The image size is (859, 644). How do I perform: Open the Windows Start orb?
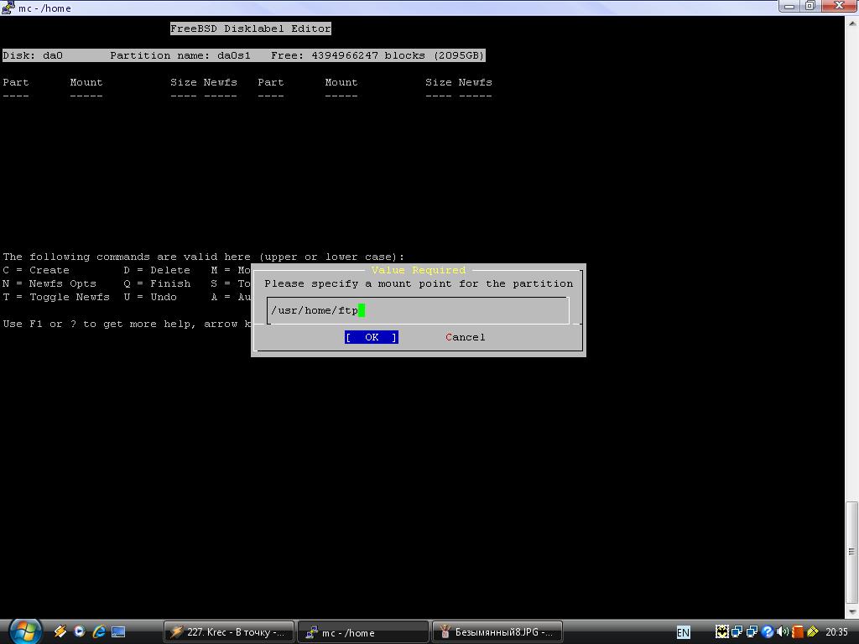[24, 631]
